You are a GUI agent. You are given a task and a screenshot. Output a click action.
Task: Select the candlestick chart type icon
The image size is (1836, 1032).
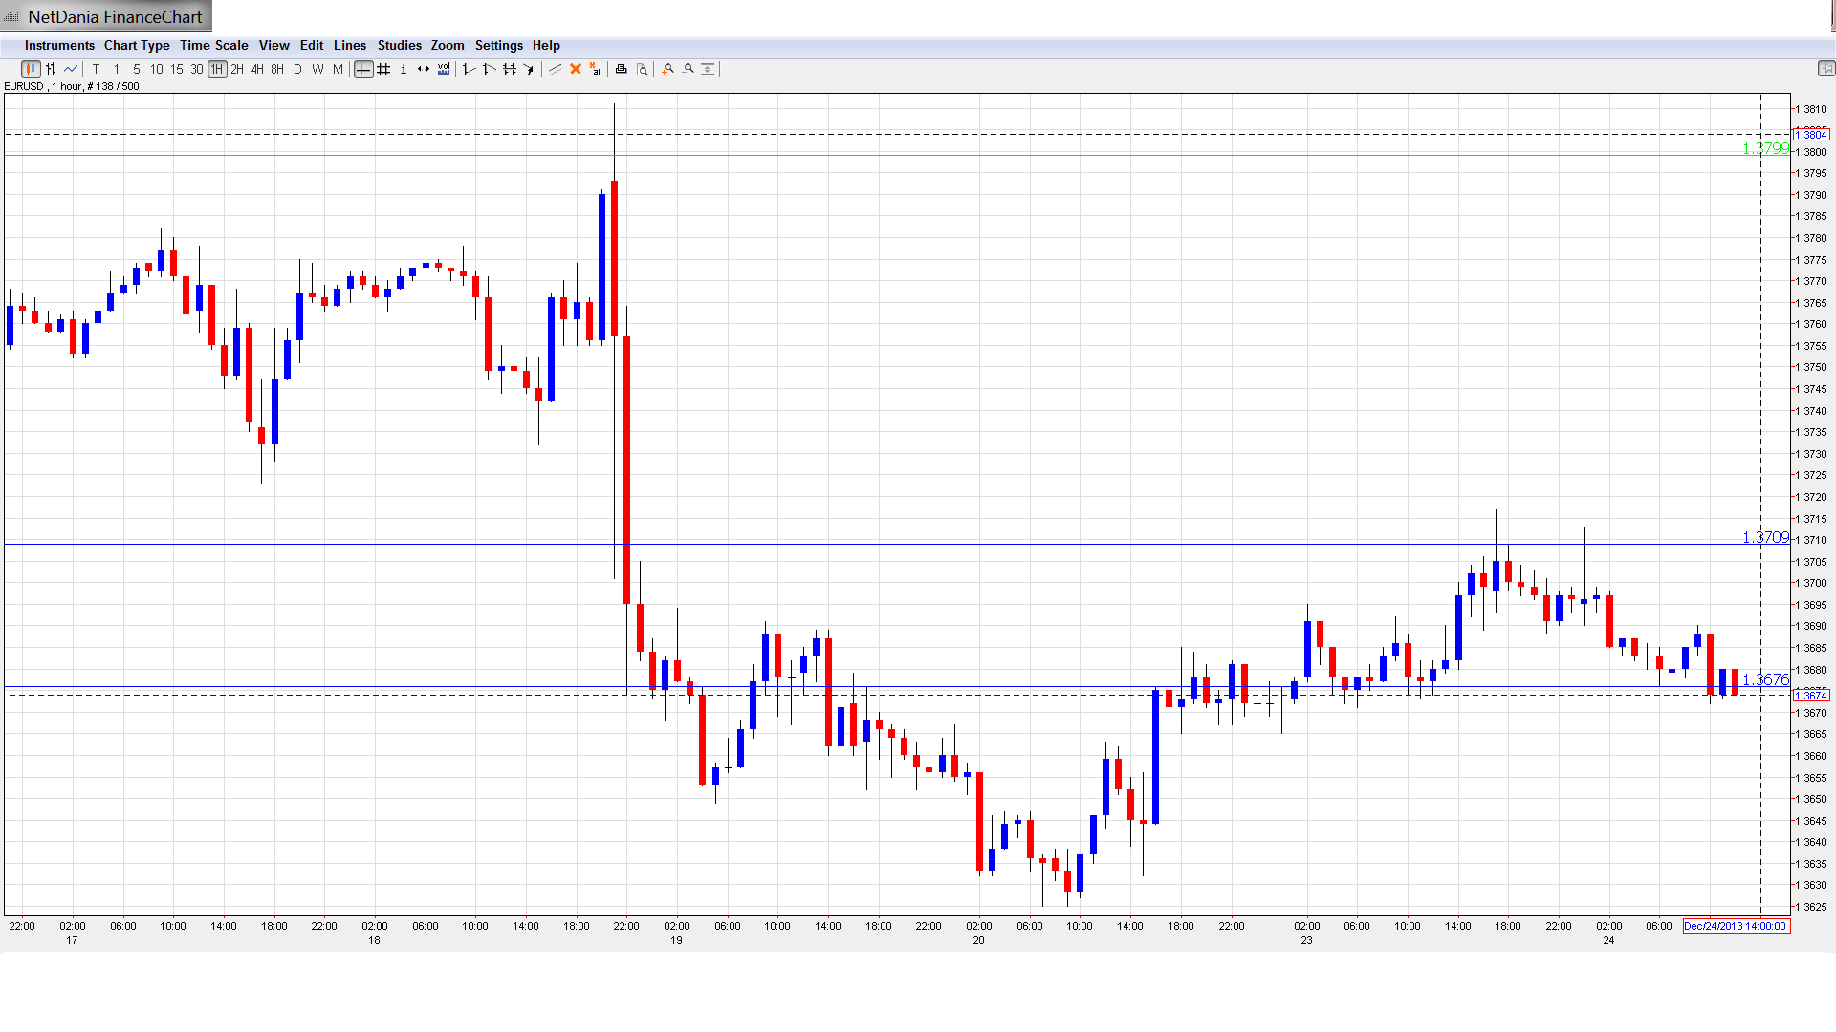[31, 69]
